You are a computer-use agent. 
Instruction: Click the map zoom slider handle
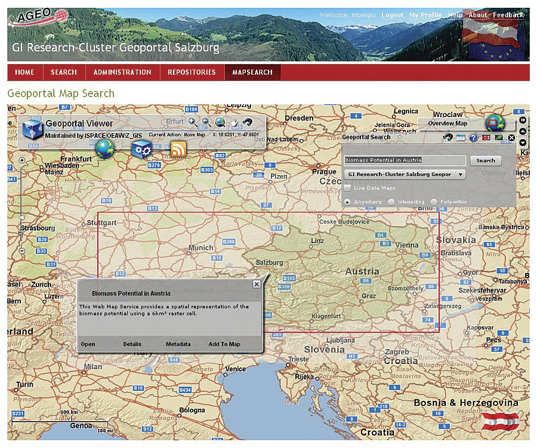coord(21,217)
